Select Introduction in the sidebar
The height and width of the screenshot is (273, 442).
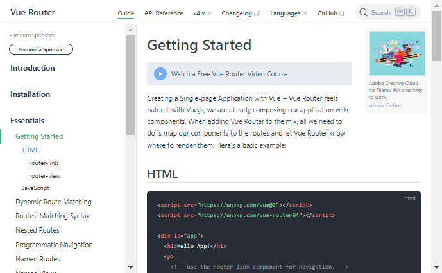(33, 68)
